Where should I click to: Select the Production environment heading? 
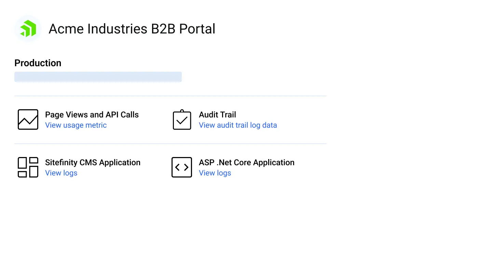38,63
